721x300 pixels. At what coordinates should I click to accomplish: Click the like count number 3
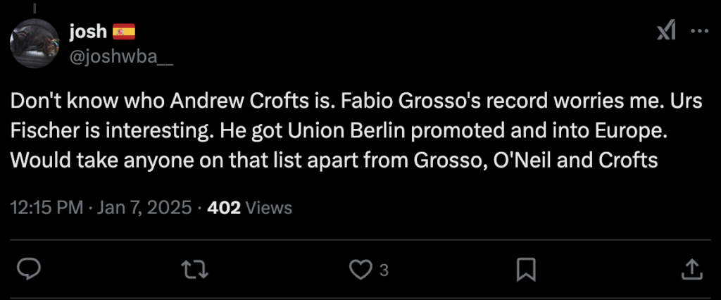pyautogui.click(x=384, y=270)
